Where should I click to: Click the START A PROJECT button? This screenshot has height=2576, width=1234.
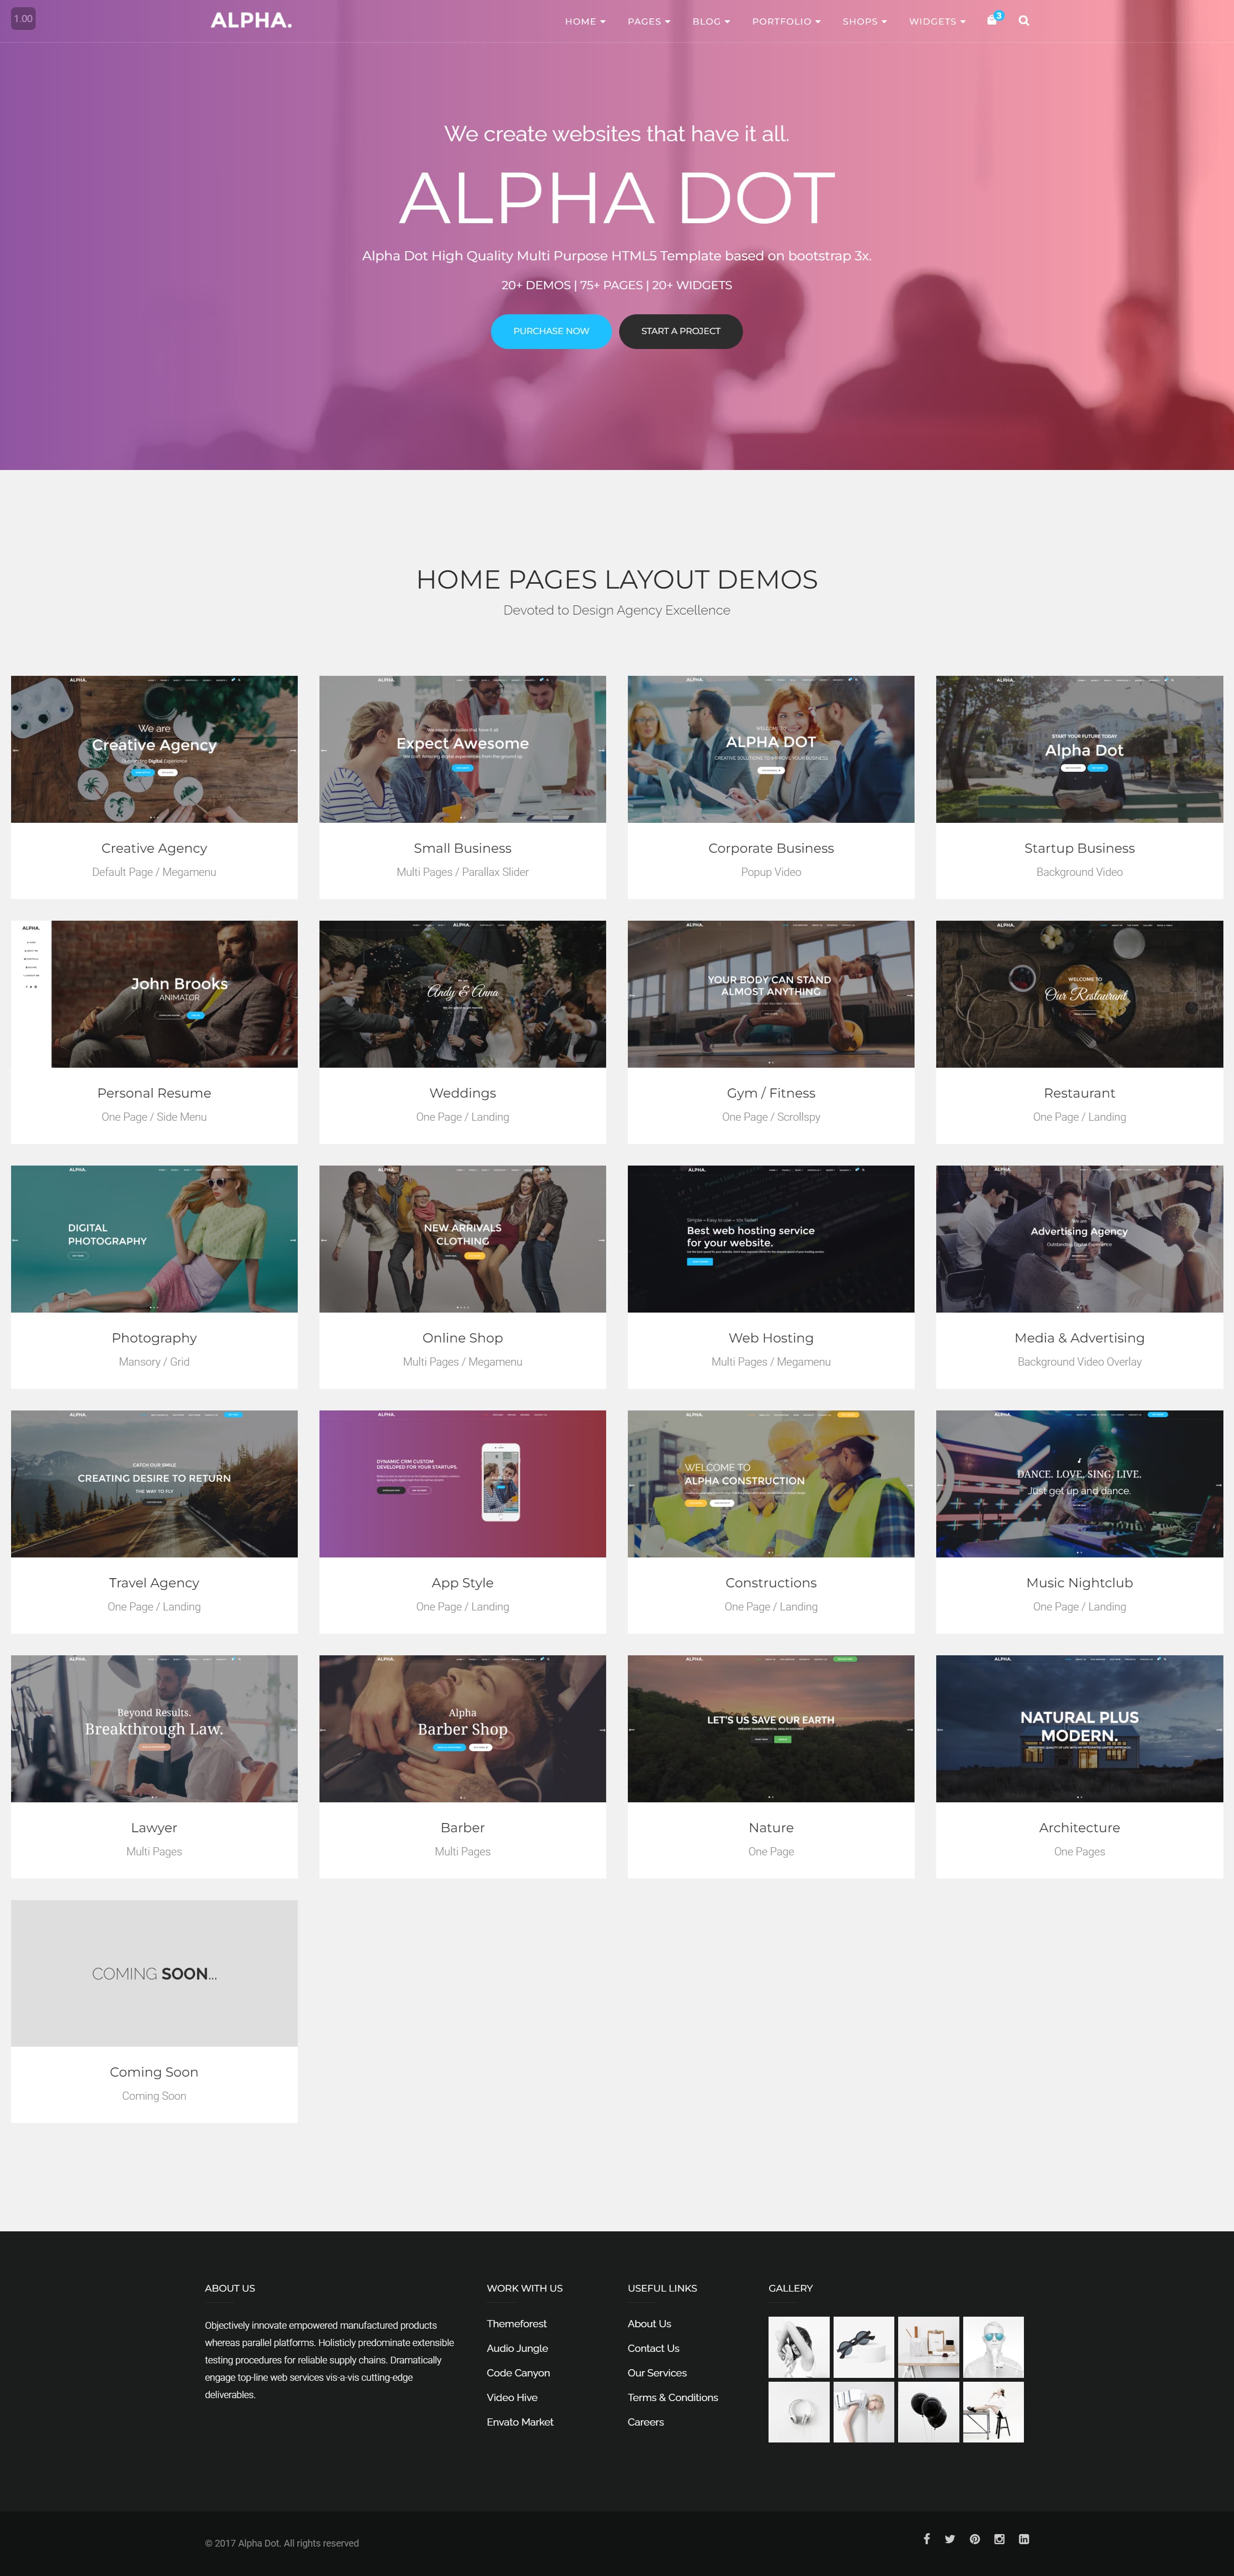pyautogui.click(x=680, y=331)
